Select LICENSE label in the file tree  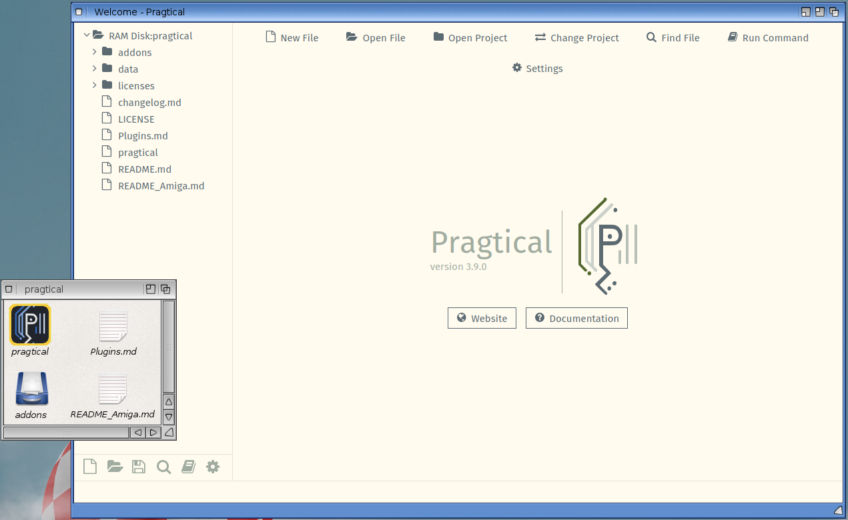tap(136, 119)
